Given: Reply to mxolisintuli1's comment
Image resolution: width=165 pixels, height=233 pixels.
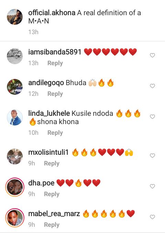Looking at the screenshot, I should pos(52,163).
